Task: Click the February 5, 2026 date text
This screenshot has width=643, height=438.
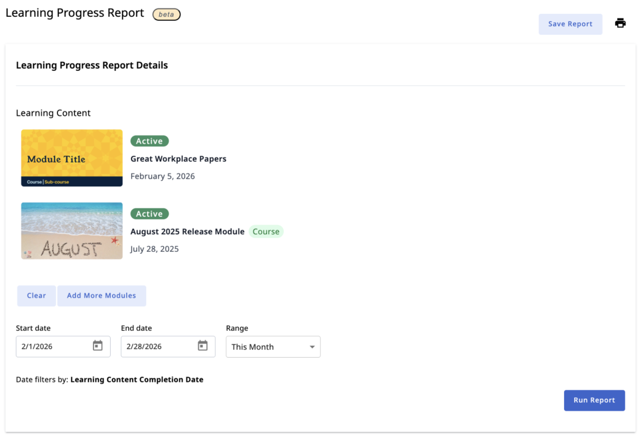Action: 163,176
